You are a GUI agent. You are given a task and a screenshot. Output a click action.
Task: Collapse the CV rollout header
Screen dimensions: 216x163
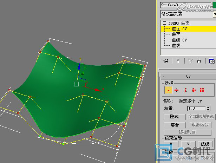click(189, 76)
